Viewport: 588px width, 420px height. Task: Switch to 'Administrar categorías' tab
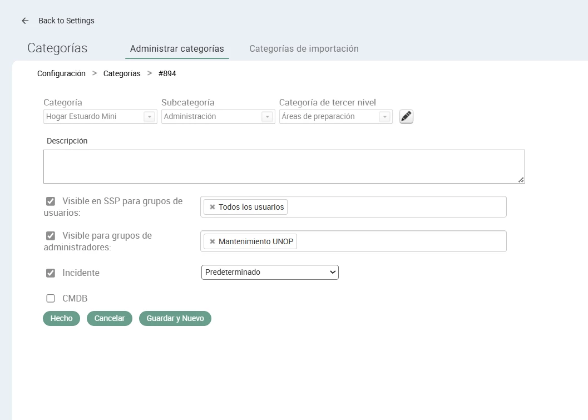click(x=177, y=49)
